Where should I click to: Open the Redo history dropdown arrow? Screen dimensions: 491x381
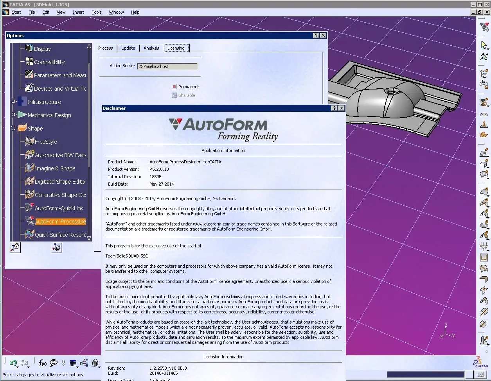29,367
